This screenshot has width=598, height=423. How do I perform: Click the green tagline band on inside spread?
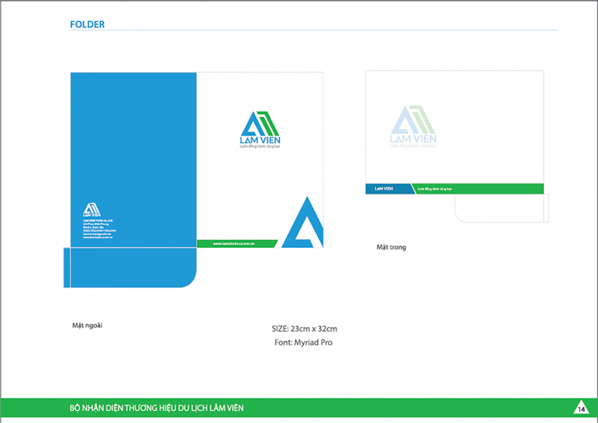point(478,189)
